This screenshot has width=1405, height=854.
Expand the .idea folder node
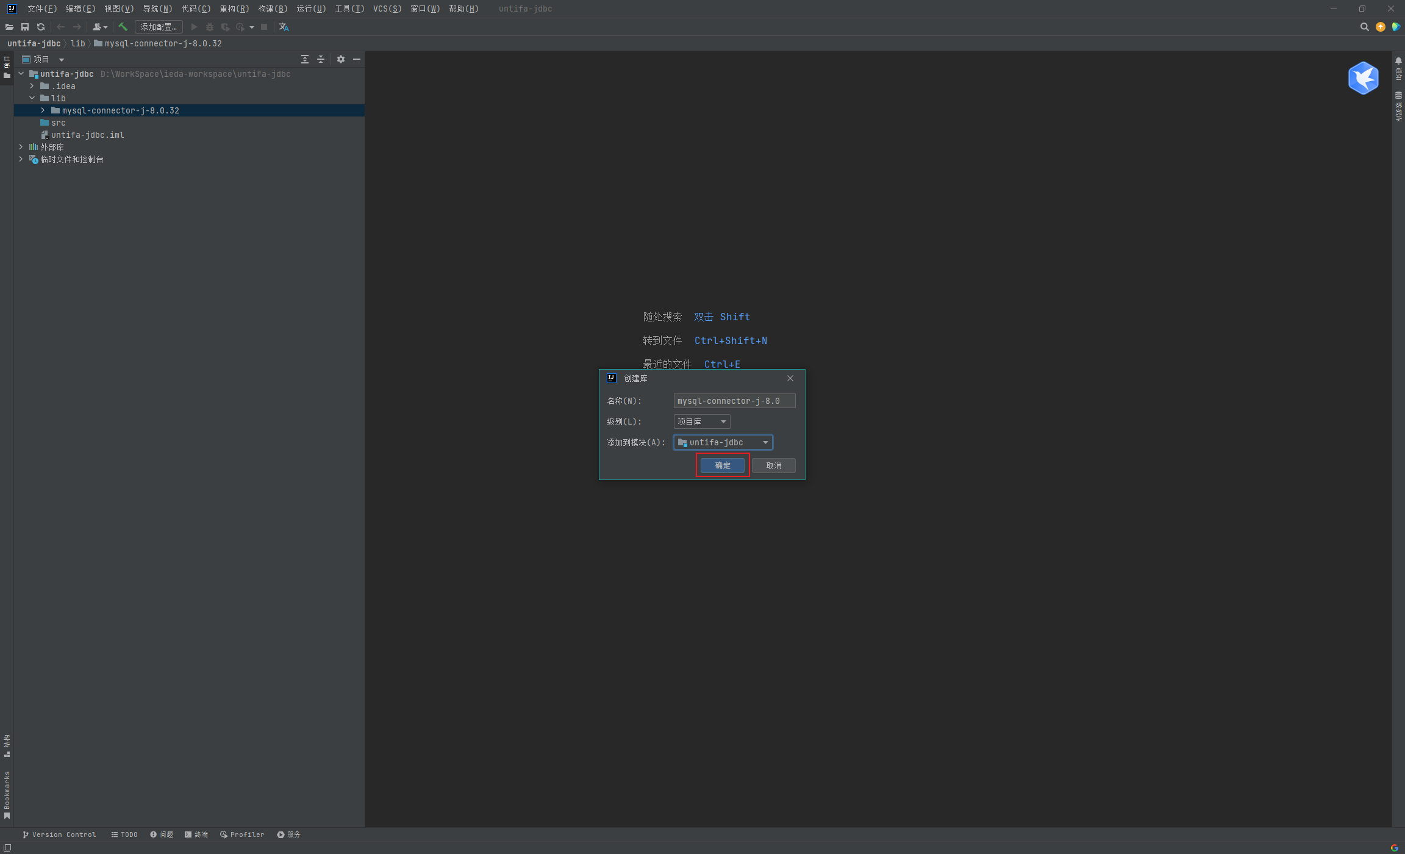click(32, 86)
